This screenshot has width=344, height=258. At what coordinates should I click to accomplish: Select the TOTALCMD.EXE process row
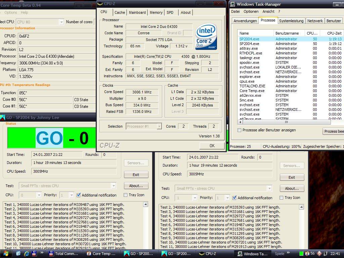291,86
